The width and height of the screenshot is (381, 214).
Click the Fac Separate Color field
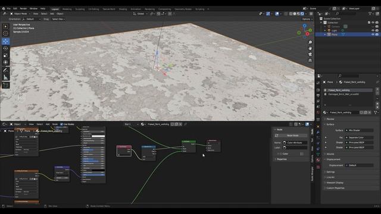click(359, 137)
